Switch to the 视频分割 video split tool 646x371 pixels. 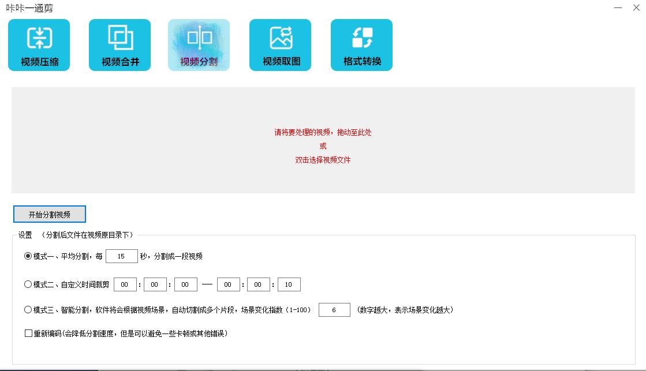[199, 44]
